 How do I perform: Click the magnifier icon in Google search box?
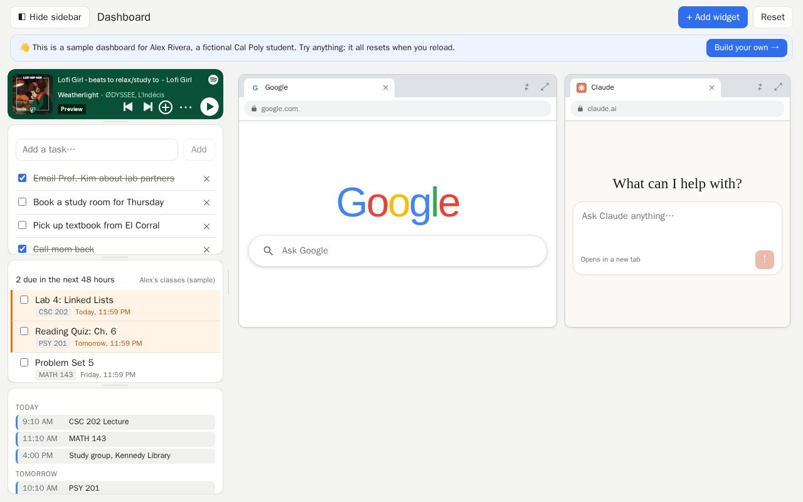pyautogui.click(x=269, y=251)
